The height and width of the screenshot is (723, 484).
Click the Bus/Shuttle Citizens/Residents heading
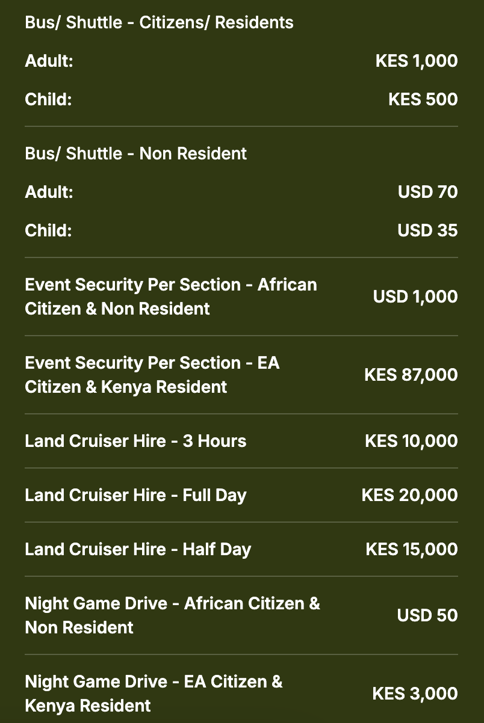[159, 23]
